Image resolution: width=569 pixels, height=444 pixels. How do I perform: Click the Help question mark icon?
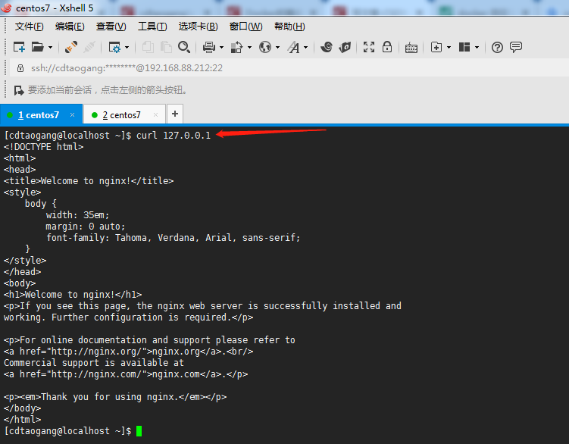tap(497, 47)
